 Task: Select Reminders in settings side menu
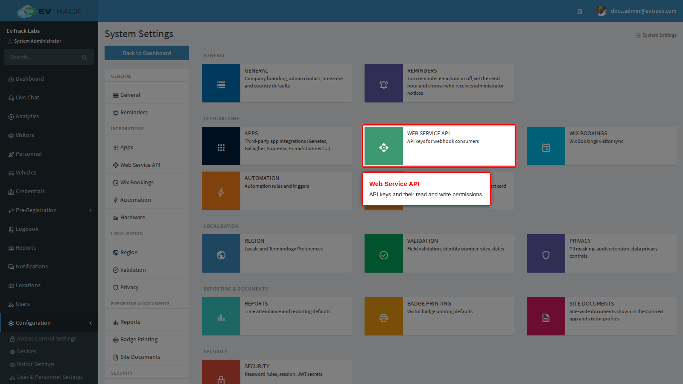[147, 113]
